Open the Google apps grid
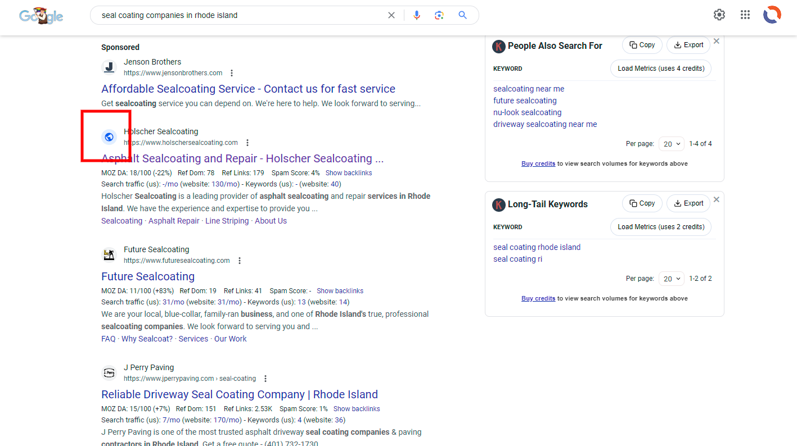 tap(745, 15)
